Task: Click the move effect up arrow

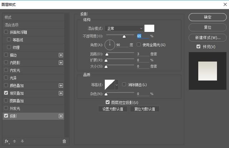Action: point(14,141)
